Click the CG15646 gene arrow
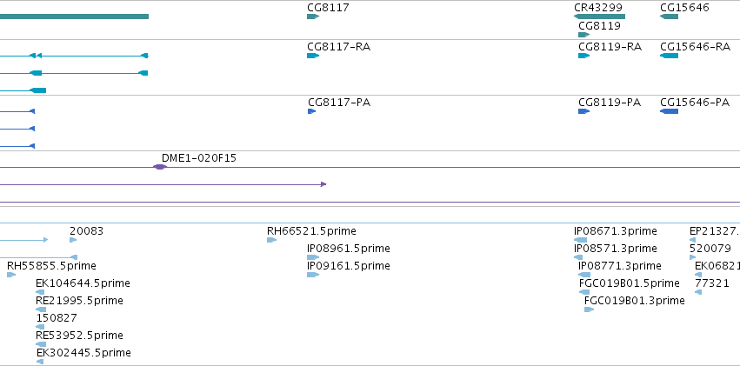This screenshot has height=366, width=740. click(x=669, y=17)
